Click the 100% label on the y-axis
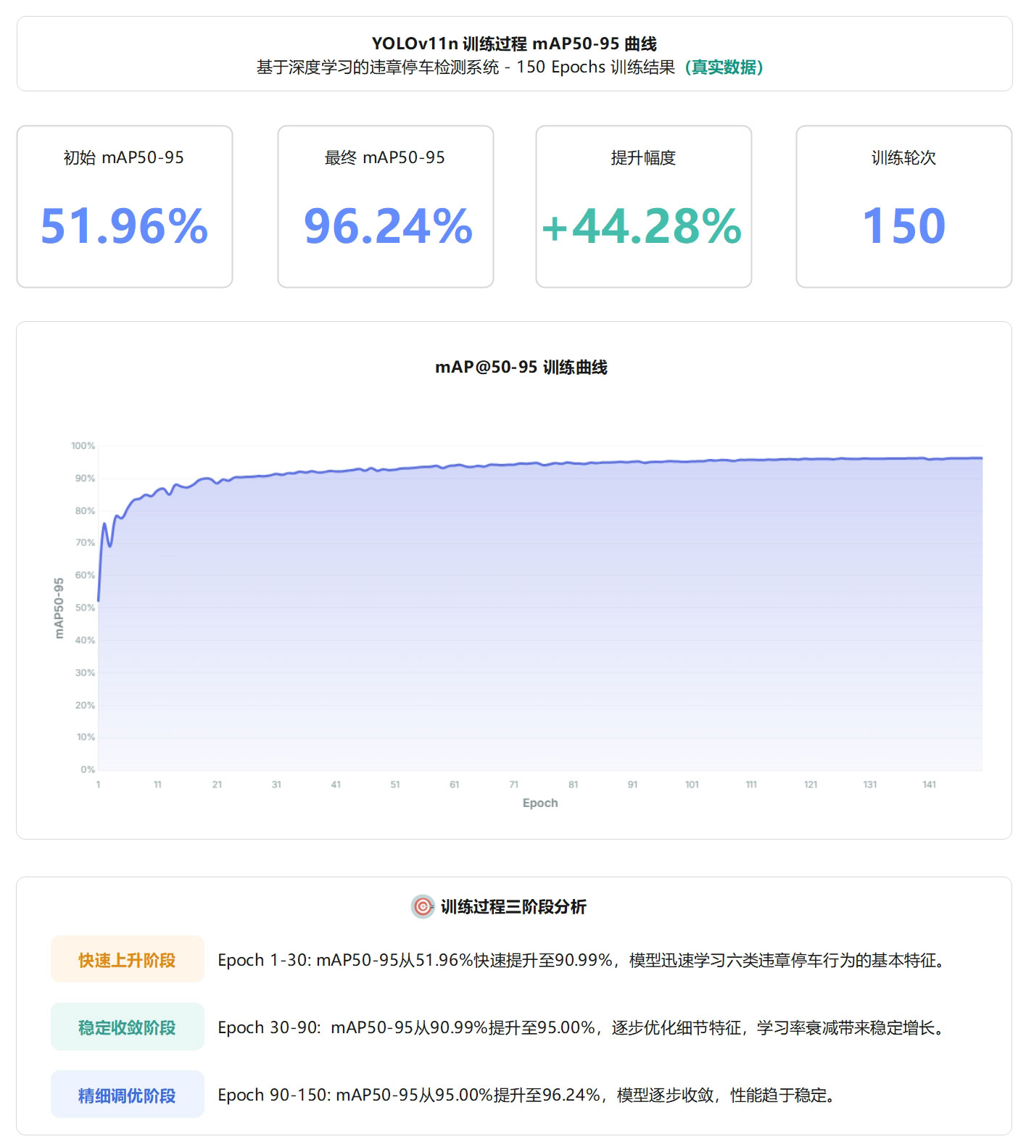Viewport: 1026px width, 1147px height. pyautogui.click(x=83, y=446)
